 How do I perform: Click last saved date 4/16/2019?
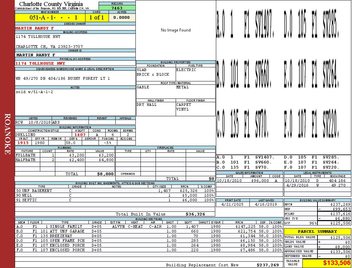[x=266, y=204]
